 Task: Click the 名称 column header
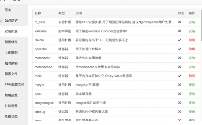(38, 13)
